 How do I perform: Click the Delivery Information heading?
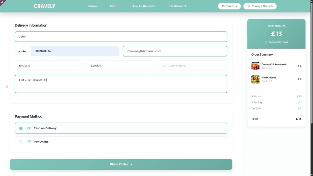coord(31,25)
